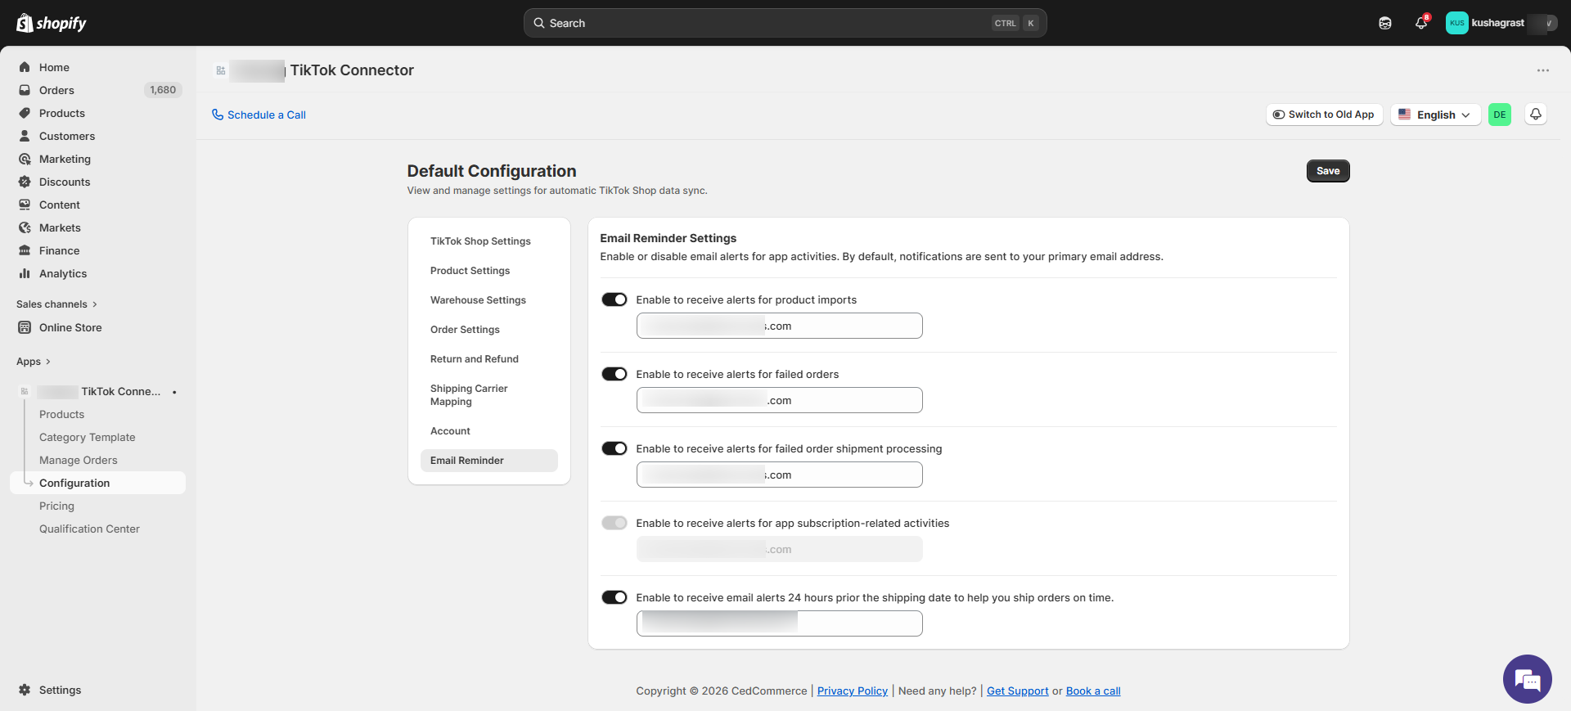1571x711 pixels.
Task: Open the English language dropdown
Action: coord(1435,115)
